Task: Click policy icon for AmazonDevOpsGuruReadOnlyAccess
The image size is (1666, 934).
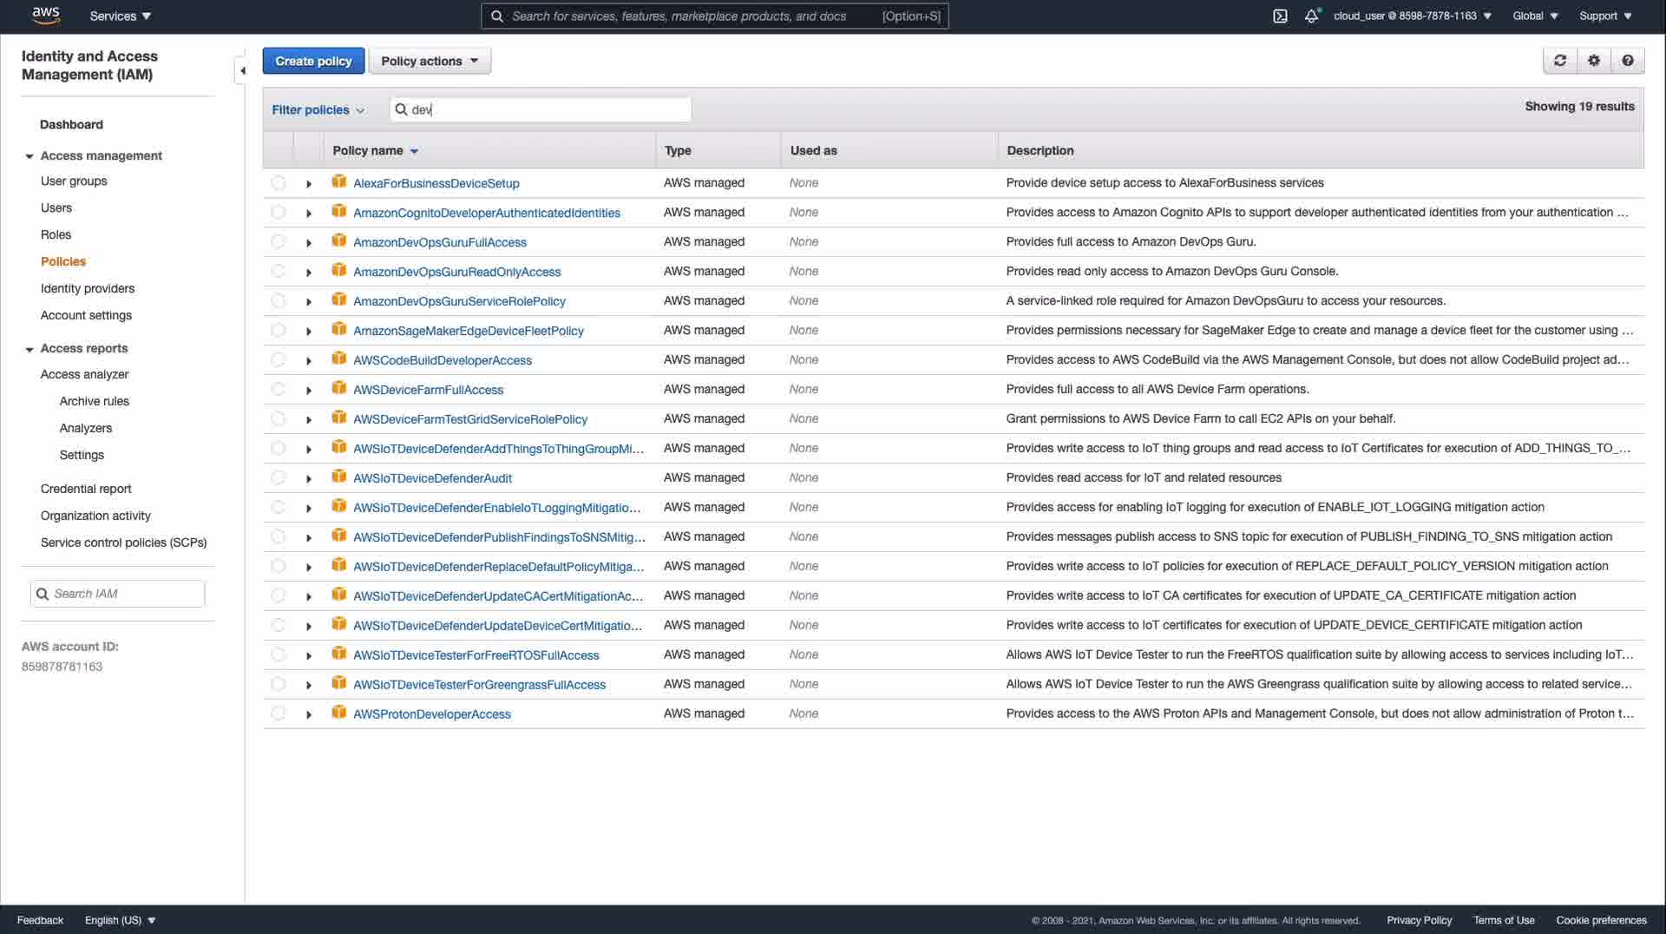Action: click(339, 271)
